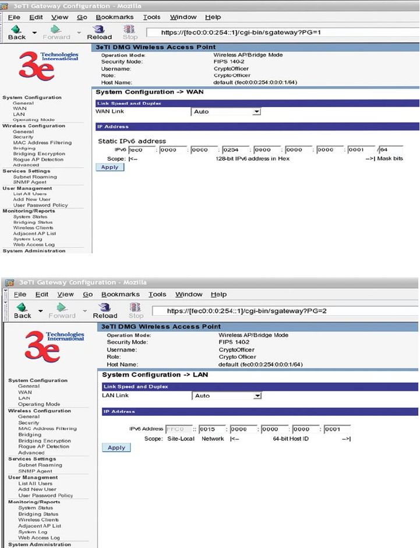Open Bookmarks menu in bottom LAN window
The image size is (420, 548).
point(121,294)
